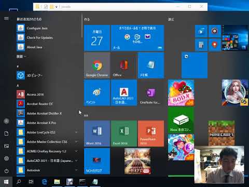The width and height of the screenshot is (249, 187).
Task: Open the blank blue medium tile
Action: (x=195, y=65)
